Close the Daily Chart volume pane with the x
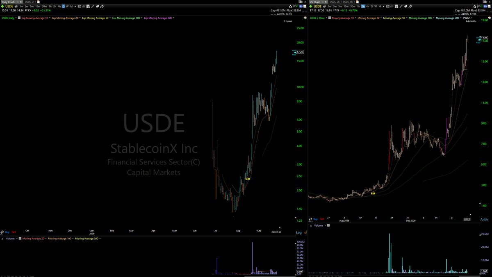The image size is (492, 277). 2,239
